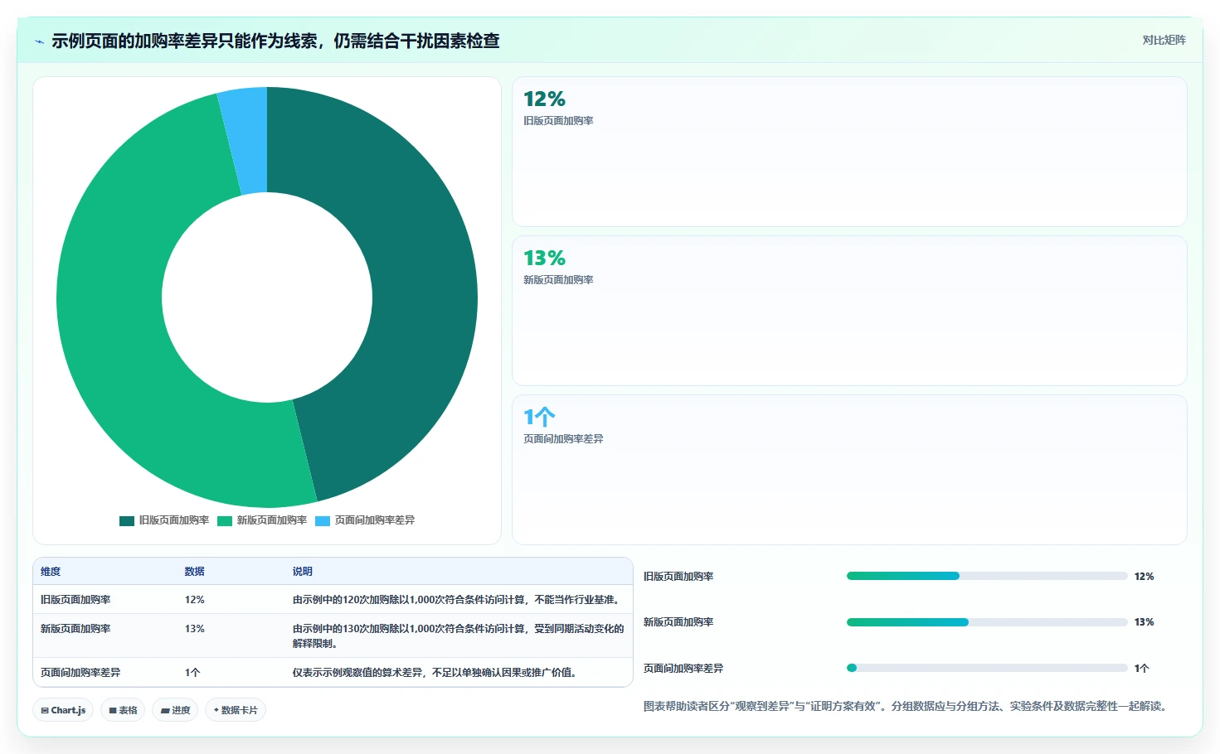Viewport: 1220px width, 754px height.
Task: Click the 页面间加购率差异 label in the progress list
Action: point(683,669)
